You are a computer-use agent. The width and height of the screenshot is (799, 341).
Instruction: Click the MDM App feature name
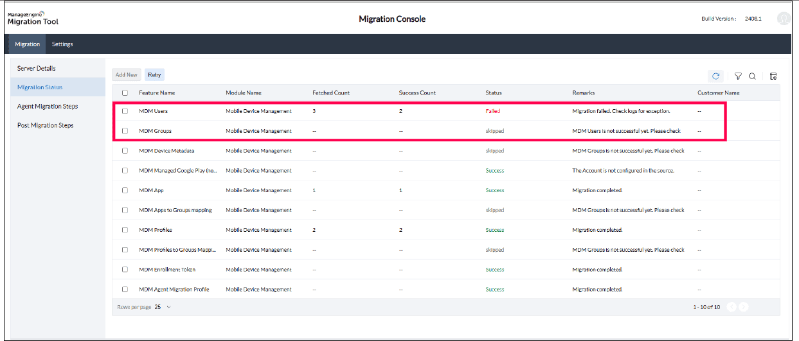[151, 191]
